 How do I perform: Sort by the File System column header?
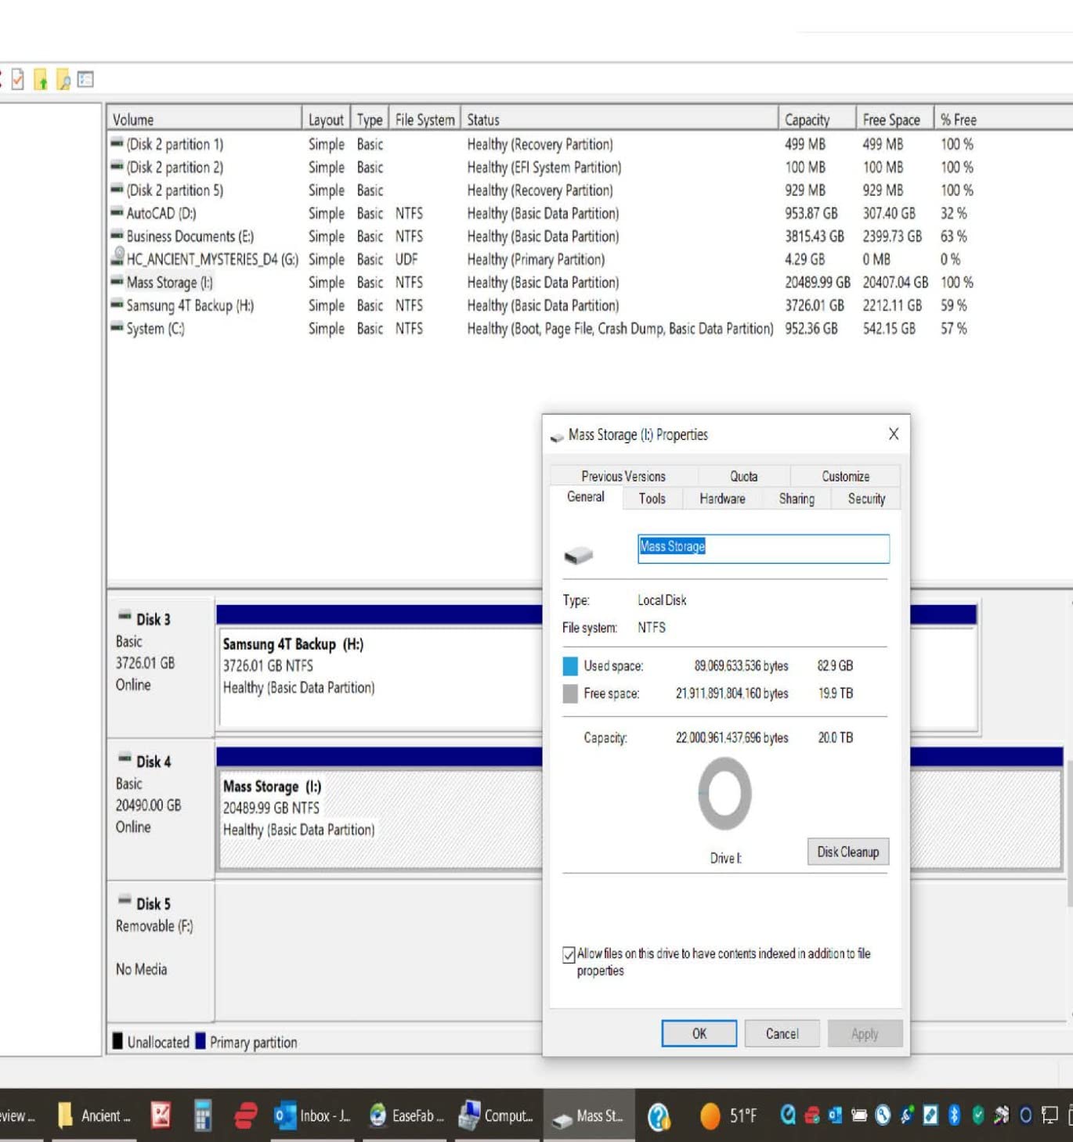pyautogui.click(x=425, y=119)
